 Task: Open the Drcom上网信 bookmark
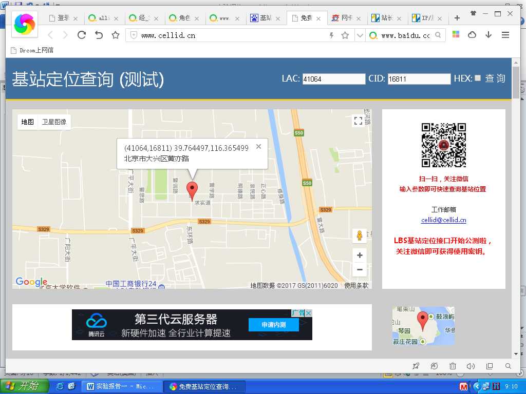pos(32,50)
